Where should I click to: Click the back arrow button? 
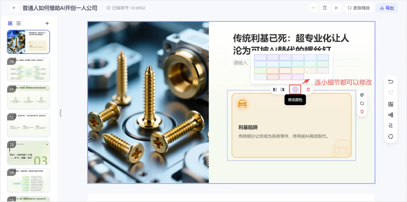pos(14,8)
